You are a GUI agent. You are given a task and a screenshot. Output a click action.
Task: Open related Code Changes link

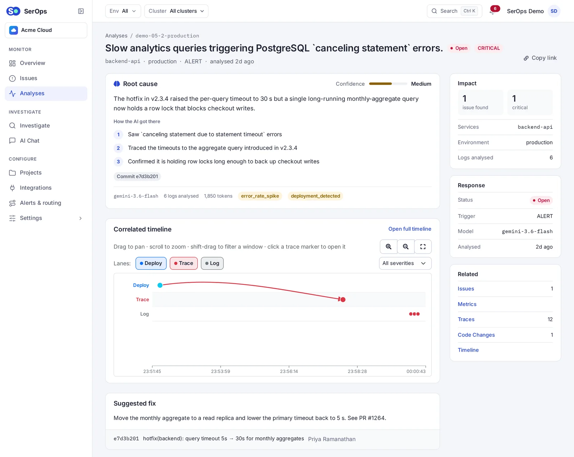point(476,335)
